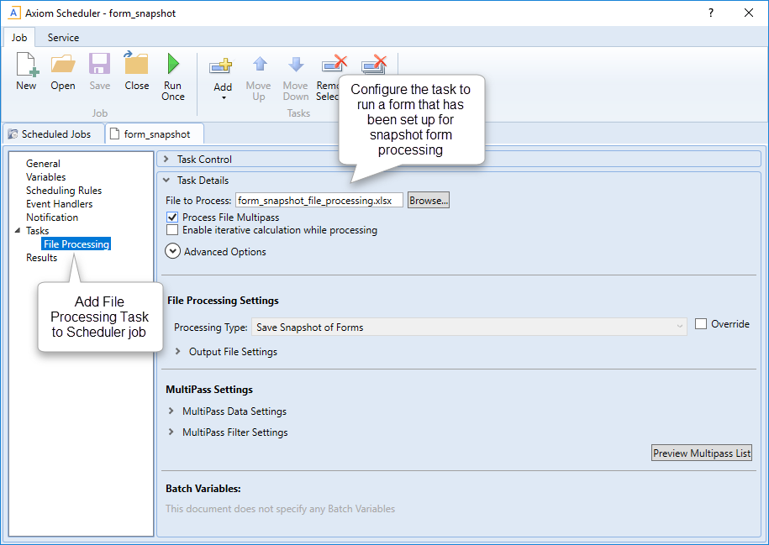Click the New job icon

tap(26, 66)
